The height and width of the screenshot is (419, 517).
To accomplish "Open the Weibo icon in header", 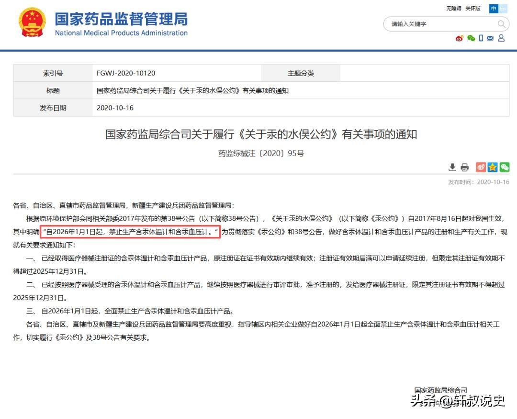I will coord(459,38).
